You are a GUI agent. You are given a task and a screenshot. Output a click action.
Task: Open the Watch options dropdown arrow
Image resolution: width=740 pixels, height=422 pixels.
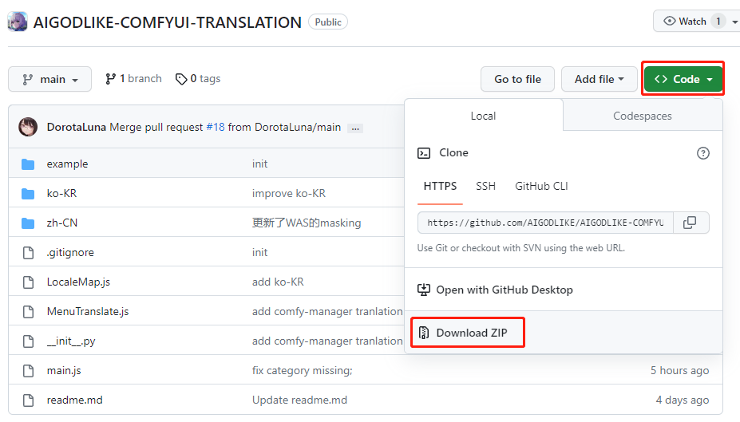click(x=734, y=22)
